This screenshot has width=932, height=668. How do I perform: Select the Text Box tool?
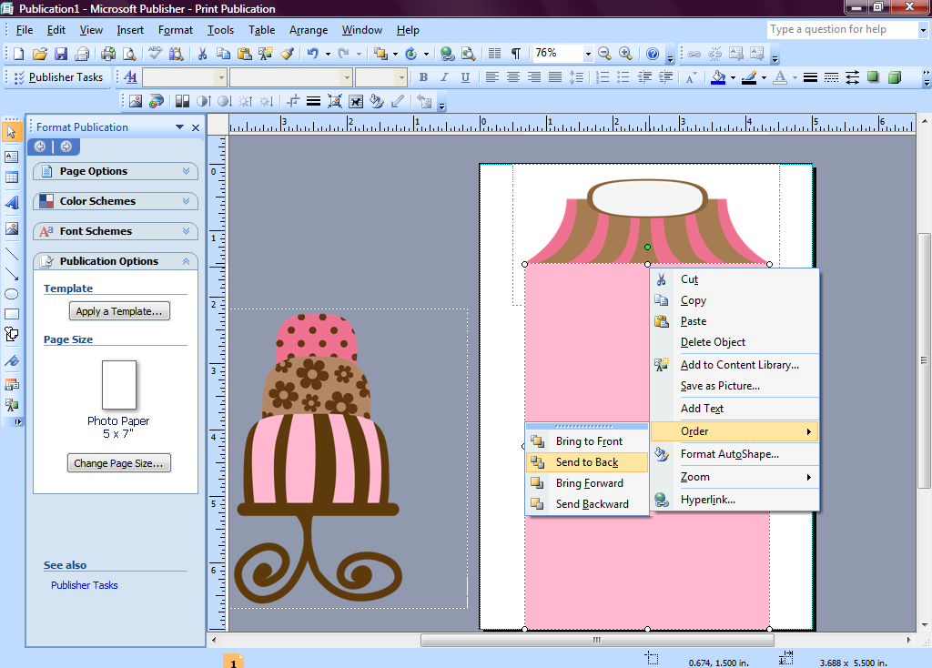pos(12,157)
